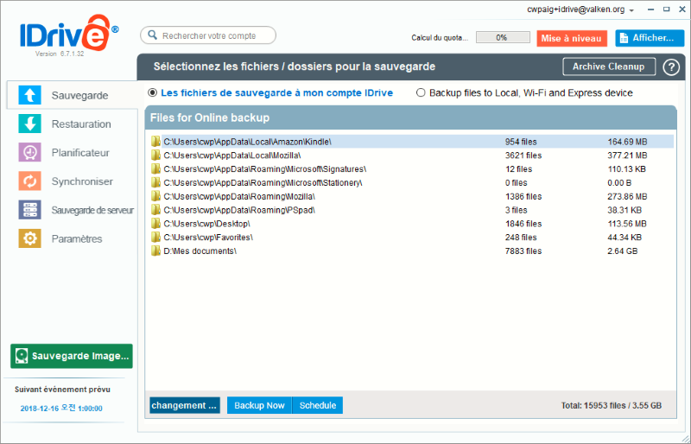The height and width of the screenshot is (444, 691).
Task: Click the 273.86 MB size value
Action: coord(628,196)
